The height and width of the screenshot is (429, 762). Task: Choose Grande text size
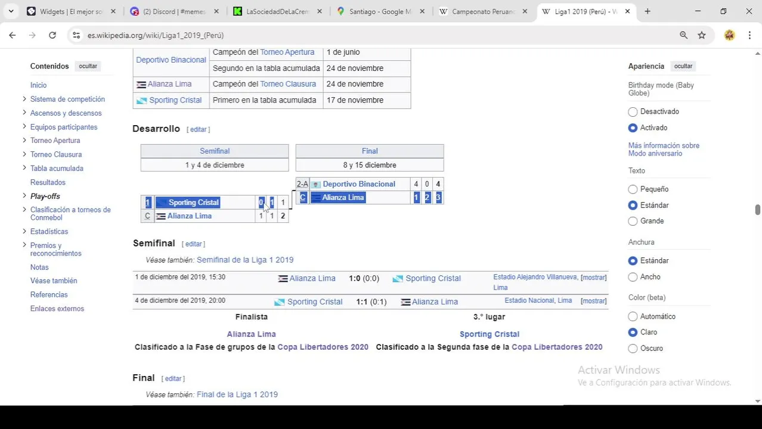pyautogui.click(x=633, y=221)
